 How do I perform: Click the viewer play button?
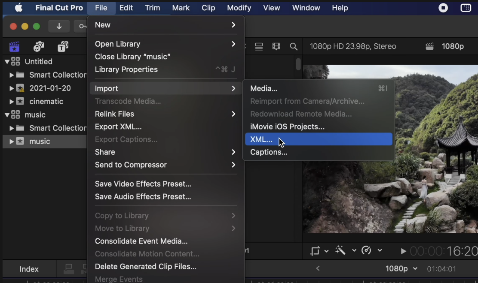tap(403, 251)
